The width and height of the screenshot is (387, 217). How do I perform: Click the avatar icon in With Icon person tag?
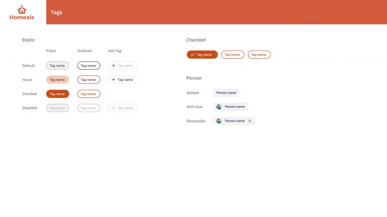point(219,107)
